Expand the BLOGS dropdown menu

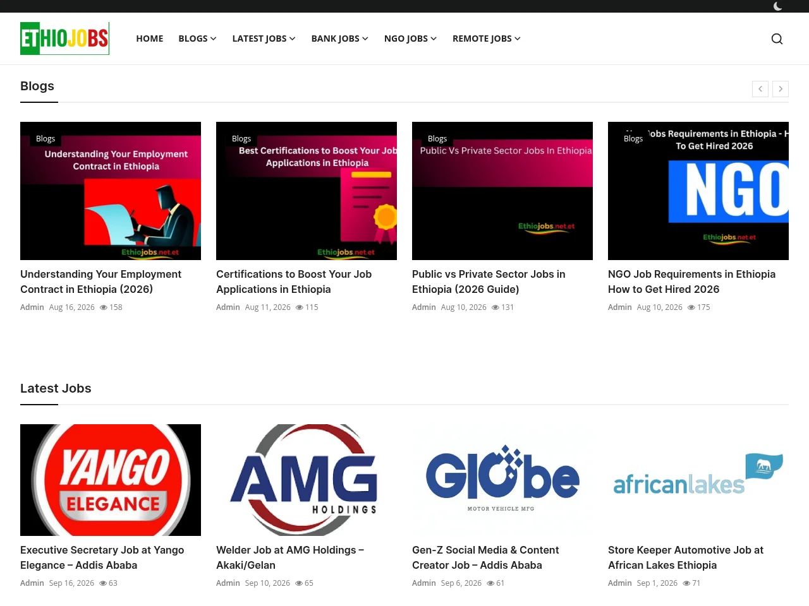pyautogui.click(x=197, y=39)
